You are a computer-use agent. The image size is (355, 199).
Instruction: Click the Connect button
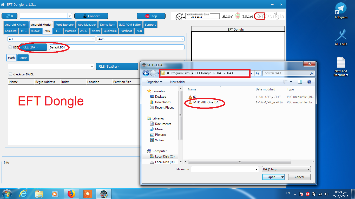pyautogui.click(x=91, y=16)
